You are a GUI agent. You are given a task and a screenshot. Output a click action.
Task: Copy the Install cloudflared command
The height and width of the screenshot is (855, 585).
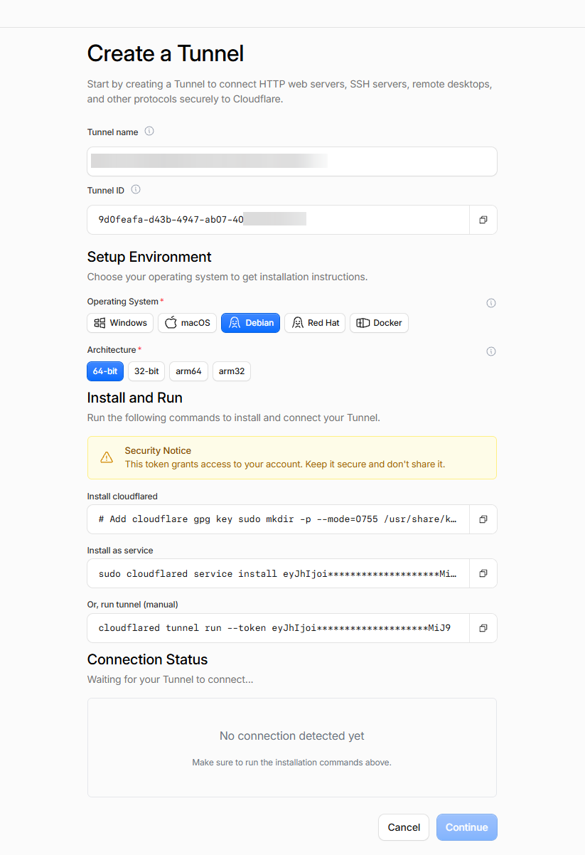(x=483, y=519)
